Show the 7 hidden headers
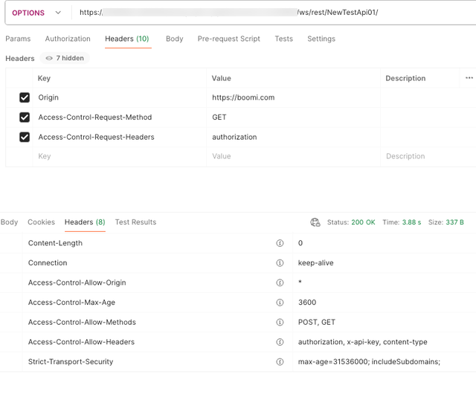 tap(65, 58)
